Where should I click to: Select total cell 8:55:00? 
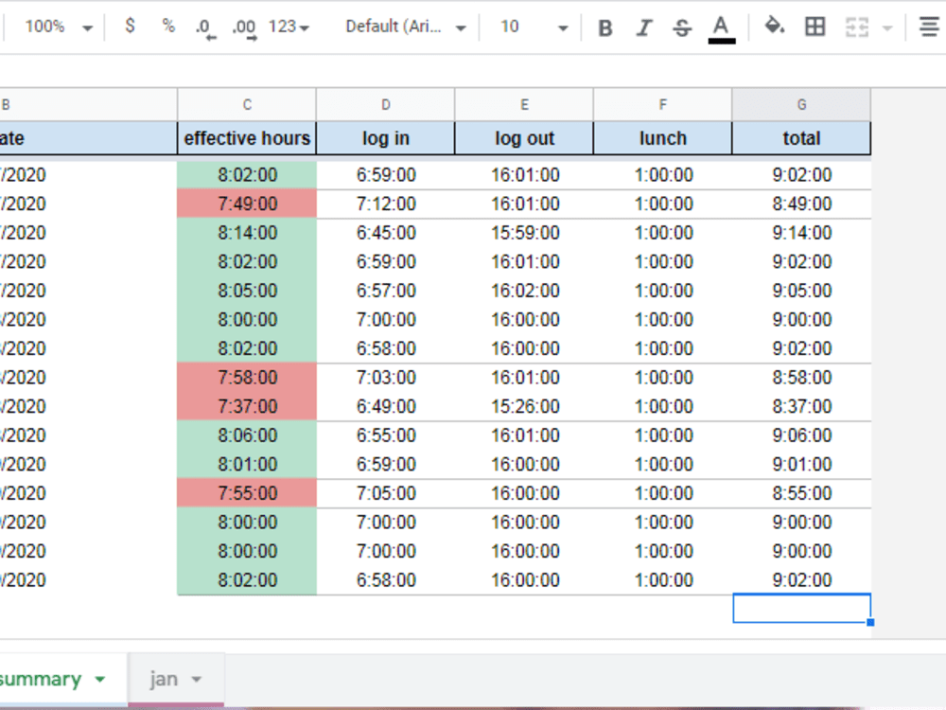801,493
